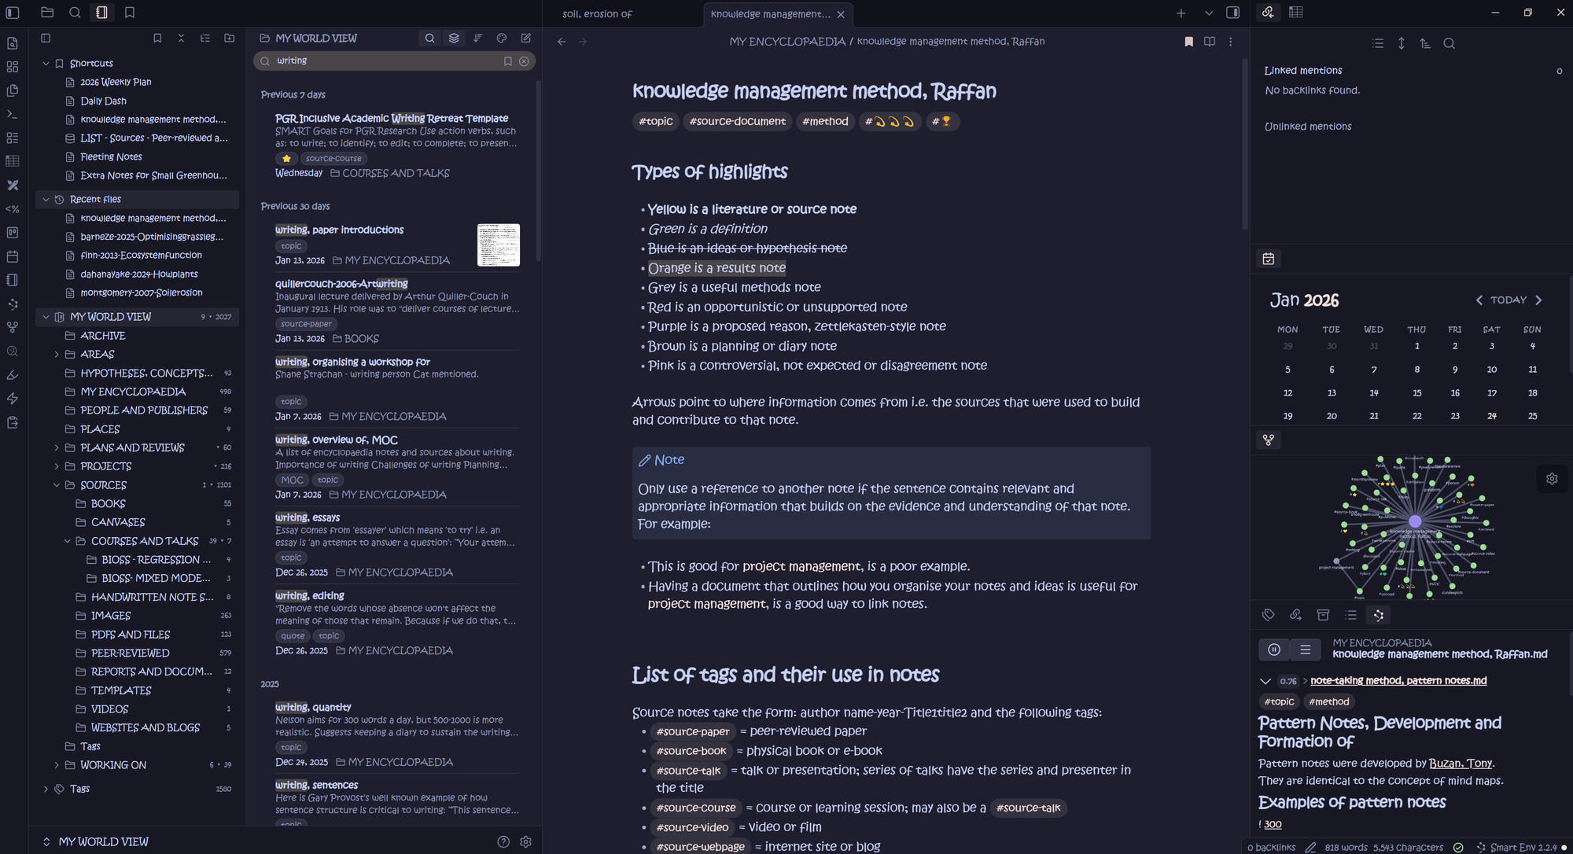Open the appearance palette icon in notes list
The height and width of the screenshot is (854, 1573).
502,38
